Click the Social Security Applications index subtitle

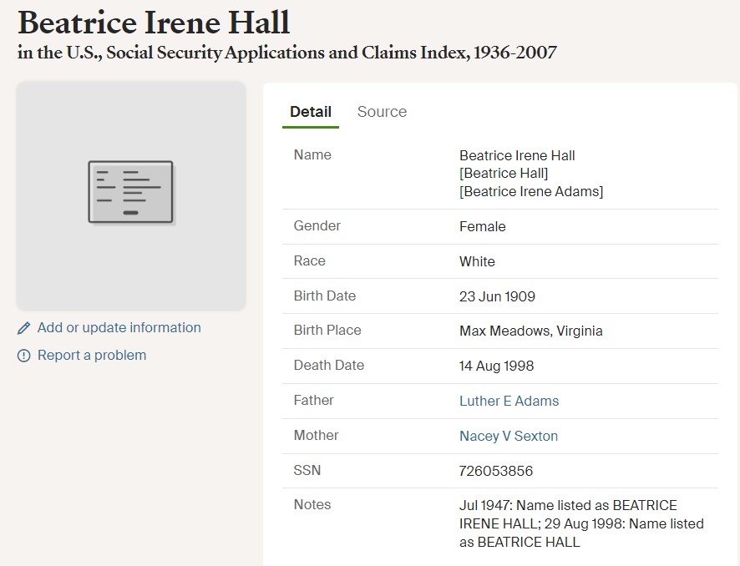(x=286, y=53)
